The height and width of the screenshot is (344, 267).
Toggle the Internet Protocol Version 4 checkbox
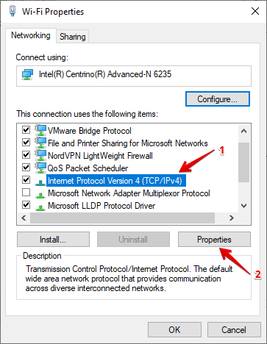[26, 180]
